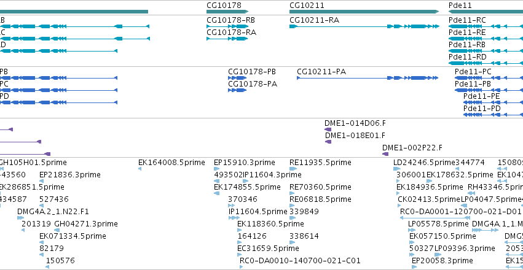
Task: Click the RE11935.5prime EST feature
Action: click(x=293, y=169)
